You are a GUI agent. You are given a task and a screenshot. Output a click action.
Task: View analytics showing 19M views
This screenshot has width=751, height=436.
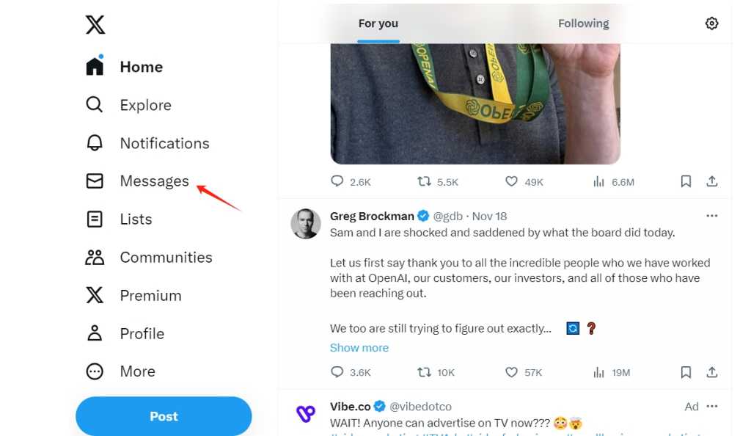point(598,372)
